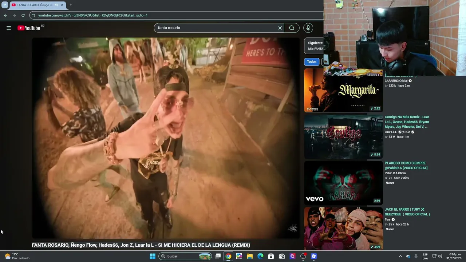Show hidden system tray icons
Screen dimensions: 466x262
(400, 256)
